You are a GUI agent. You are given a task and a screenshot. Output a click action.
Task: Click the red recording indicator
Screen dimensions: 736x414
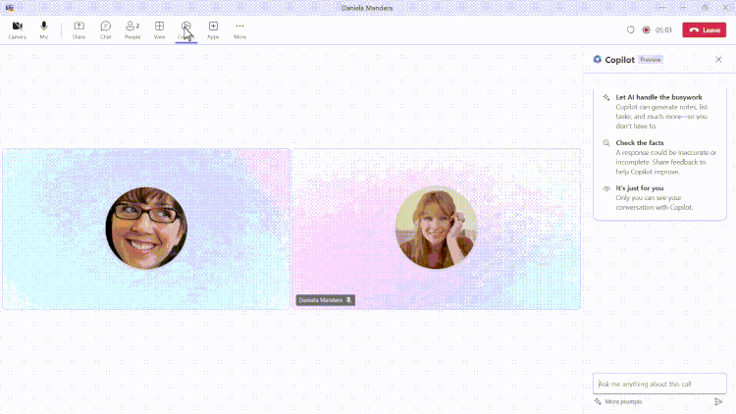point(646,30)
